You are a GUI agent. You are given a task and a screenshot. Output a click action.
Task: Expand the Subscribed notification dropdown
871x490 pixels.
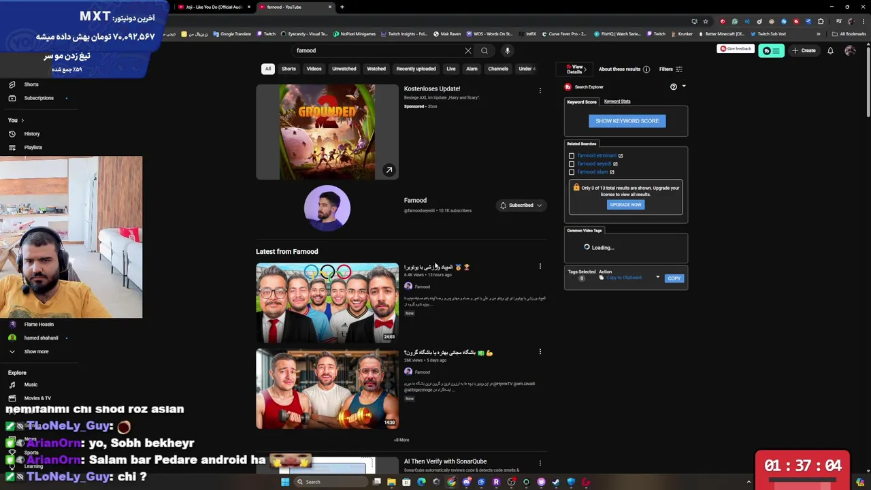tap(540, 206)
